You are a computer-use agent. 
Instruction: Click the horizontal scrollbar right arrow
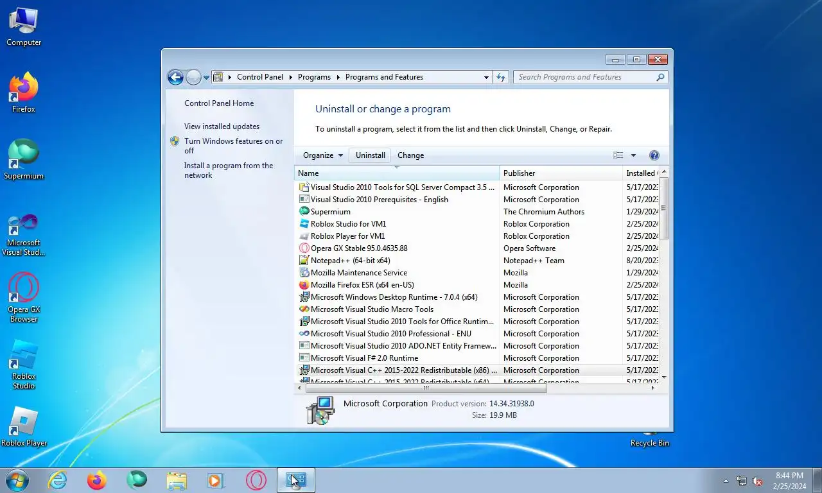653,388
